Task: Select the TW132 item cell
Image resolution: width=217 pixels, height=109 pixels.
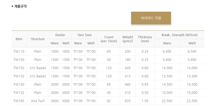Action: point(19,93)
